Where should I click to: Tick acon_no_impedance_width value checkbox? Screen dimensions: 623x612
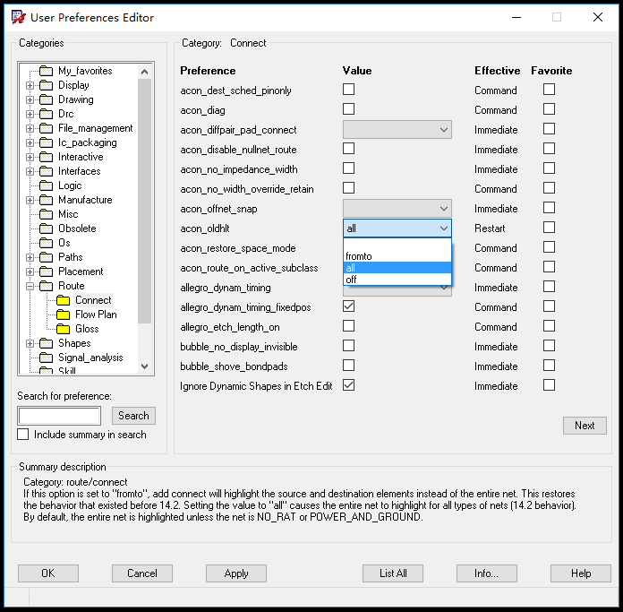[x=348, y=168]
